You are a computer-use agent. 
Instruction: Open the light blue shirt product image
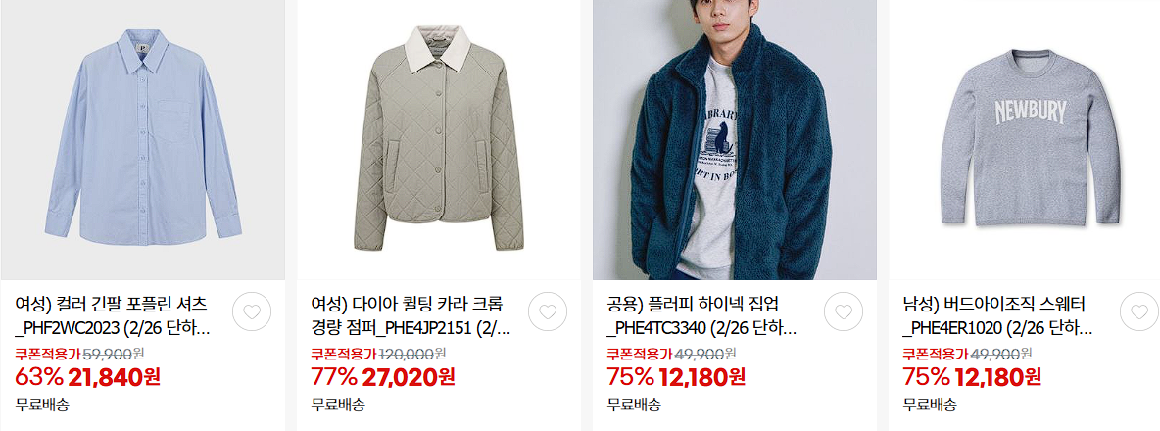tap(143, 140)
